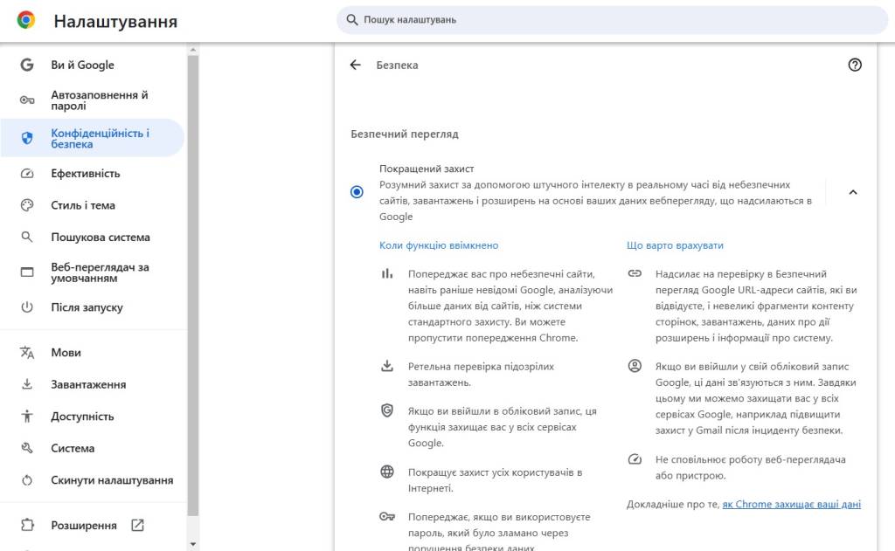This screenshot has width=895, height=551.
Task: Focus the Пошук налаштувань search field
Action: (x=612, y=20)
